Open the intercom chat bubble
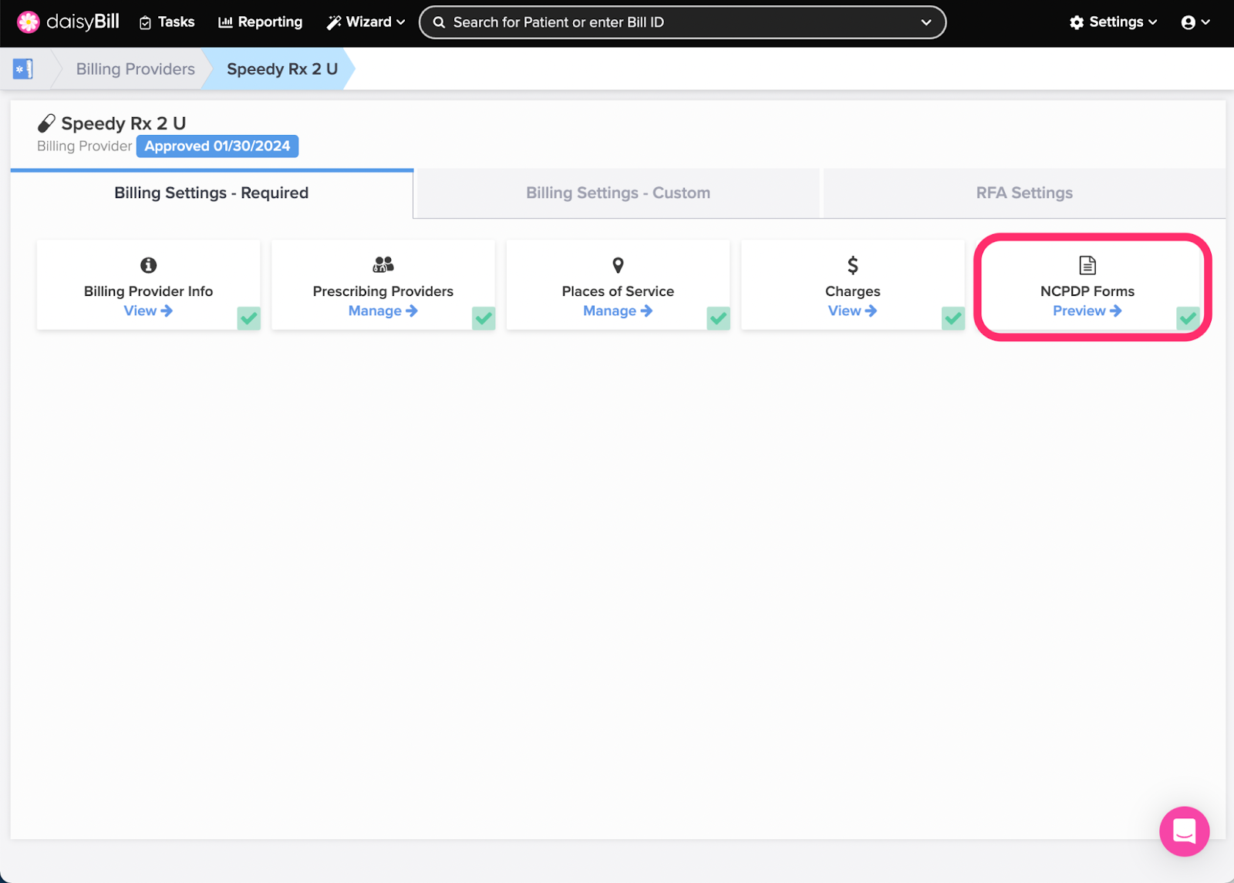 click(1184, 831)
